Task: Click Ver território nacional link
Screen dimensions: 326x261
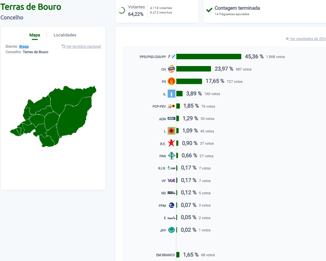Action: click(83, 46)
